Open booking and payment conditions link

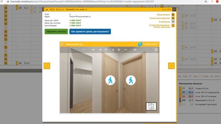[x=160, y=26]
